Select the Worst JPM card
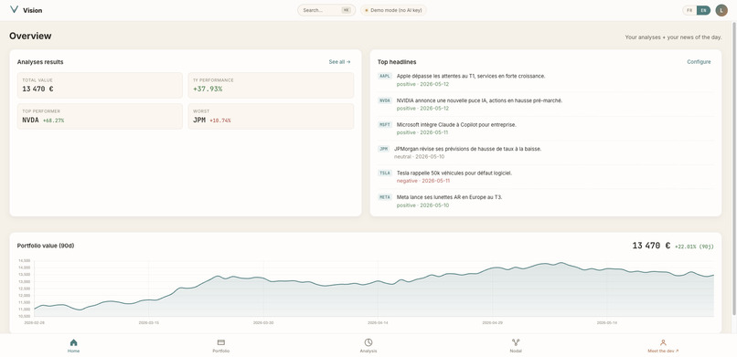This screenshot has width=737, height=357. coord(271,116)
